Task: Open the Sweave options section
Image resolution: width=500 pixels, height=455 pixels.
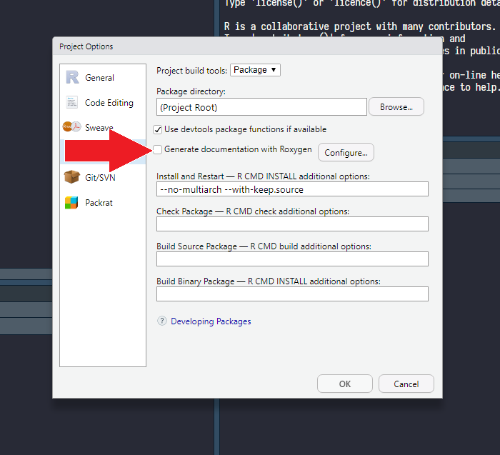Action: click(99, 127)
